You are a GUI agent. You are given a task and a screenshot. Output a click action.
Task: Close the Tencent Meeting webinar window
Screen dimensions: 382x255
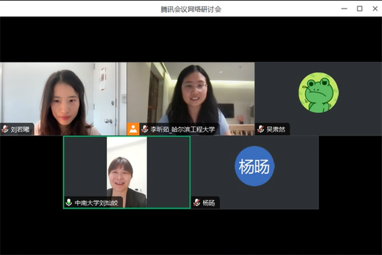pos(374,9)
